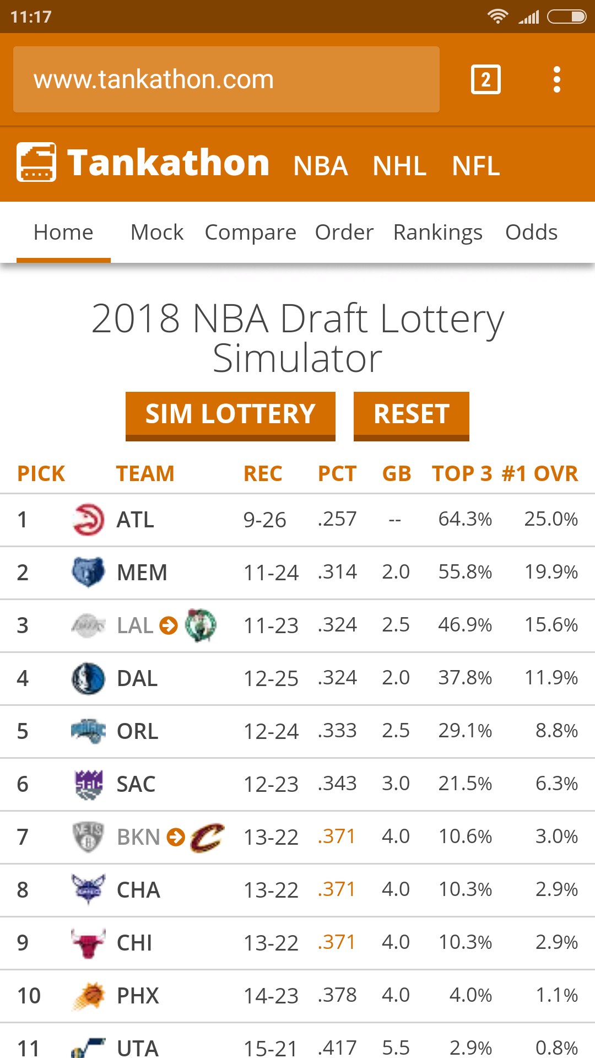
Task: Click the Atlanta Hawks team logo
Action: tap(88, 520)
